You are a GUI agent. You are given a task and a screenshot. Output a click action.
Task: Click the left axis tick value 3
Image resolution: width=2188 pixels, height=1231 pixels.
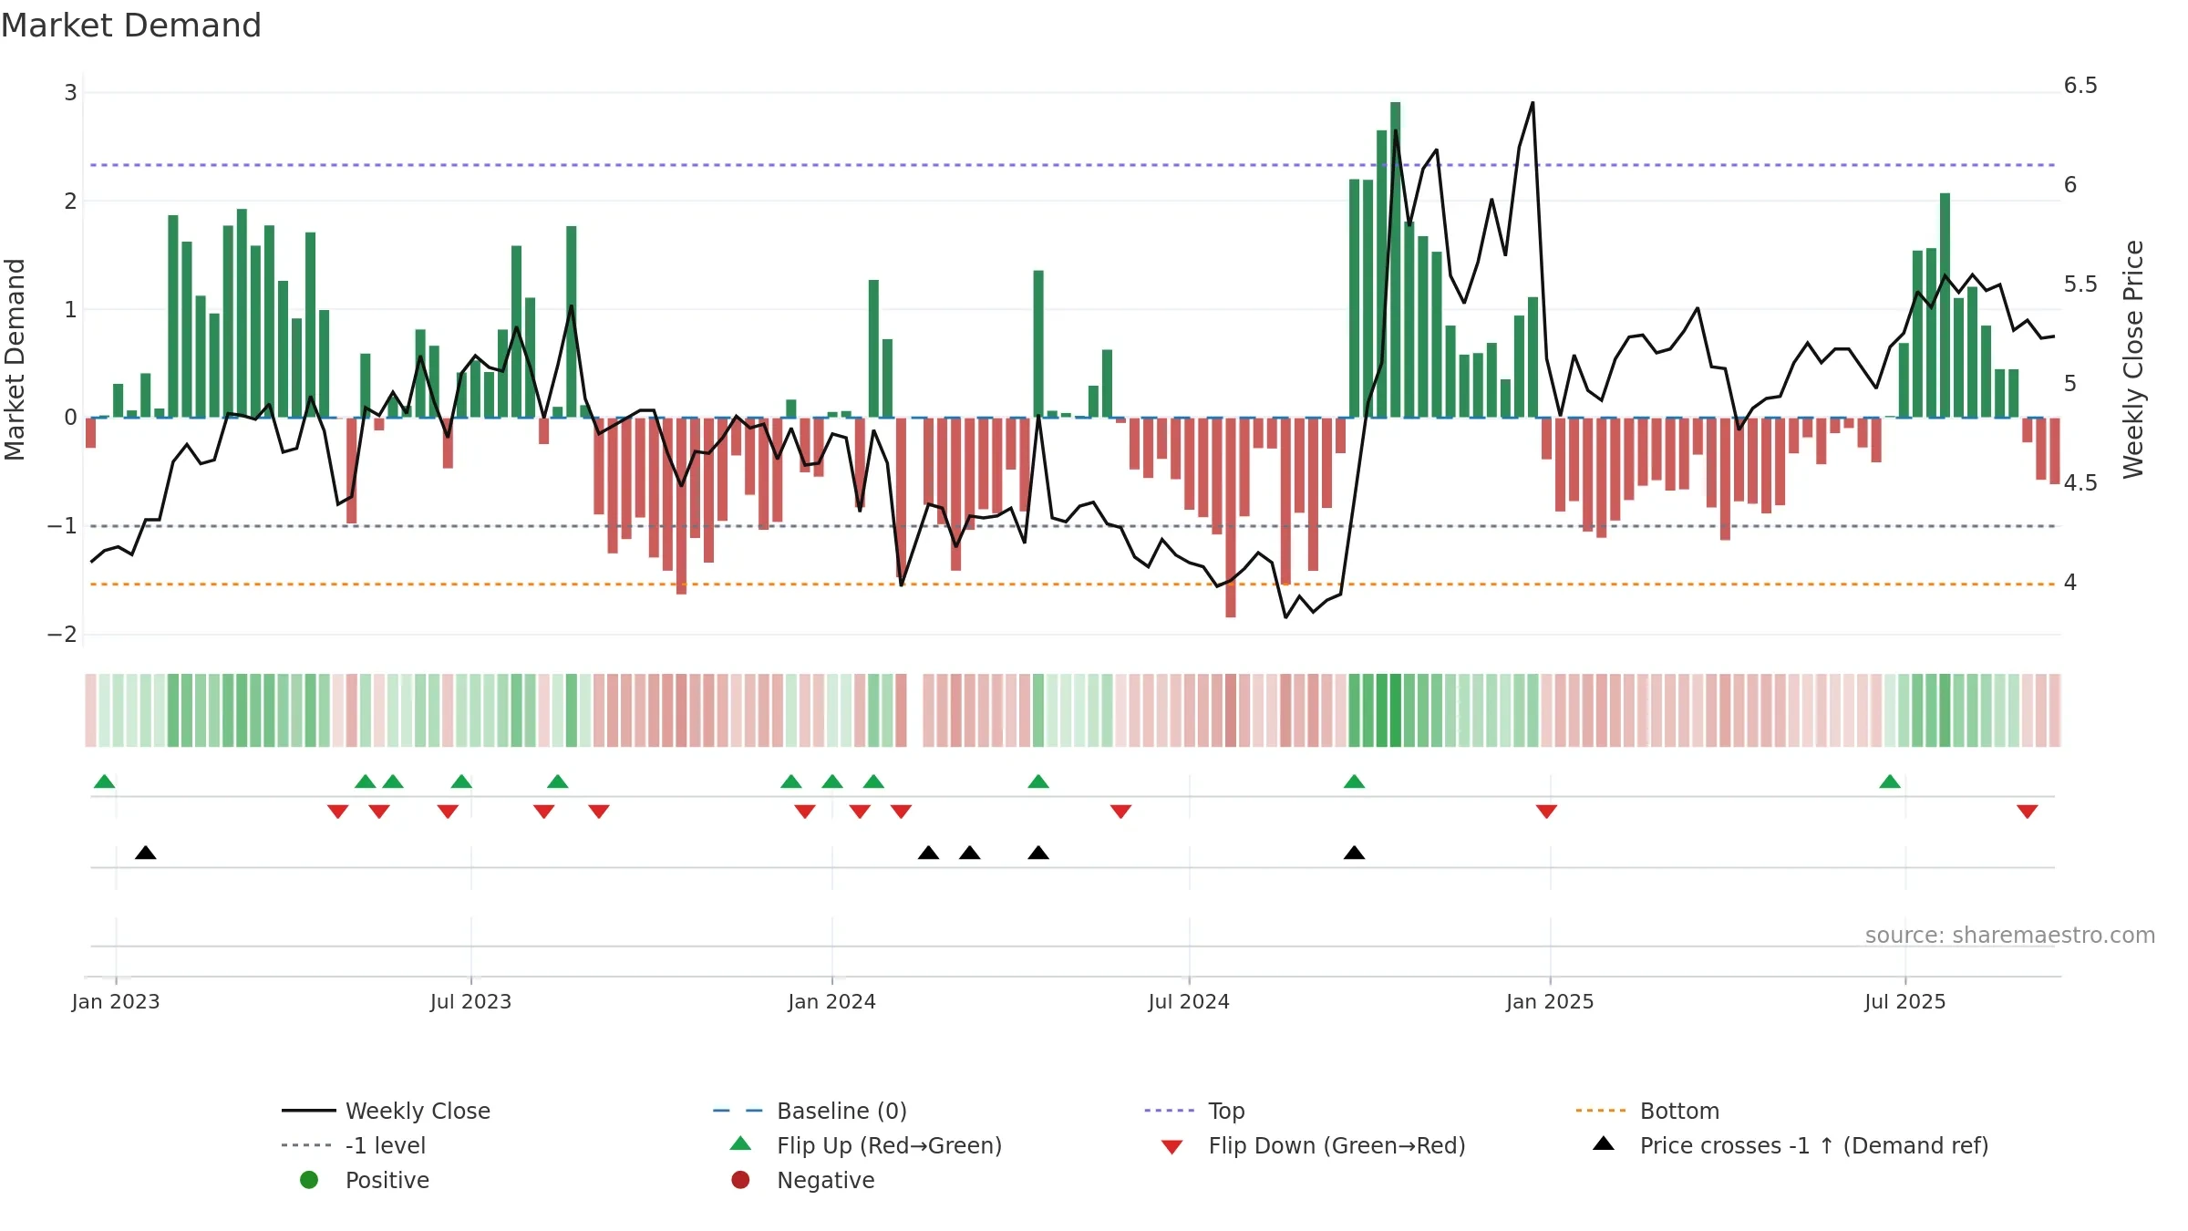point(70,92)
